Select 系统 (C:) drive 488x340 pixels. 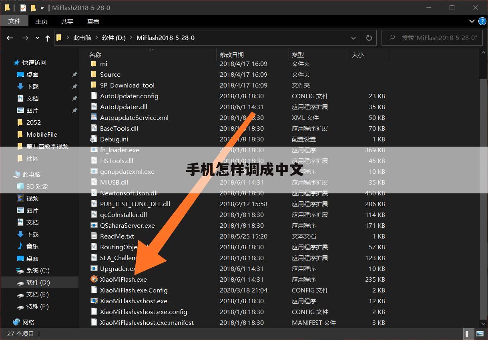(x=38, y=270)
